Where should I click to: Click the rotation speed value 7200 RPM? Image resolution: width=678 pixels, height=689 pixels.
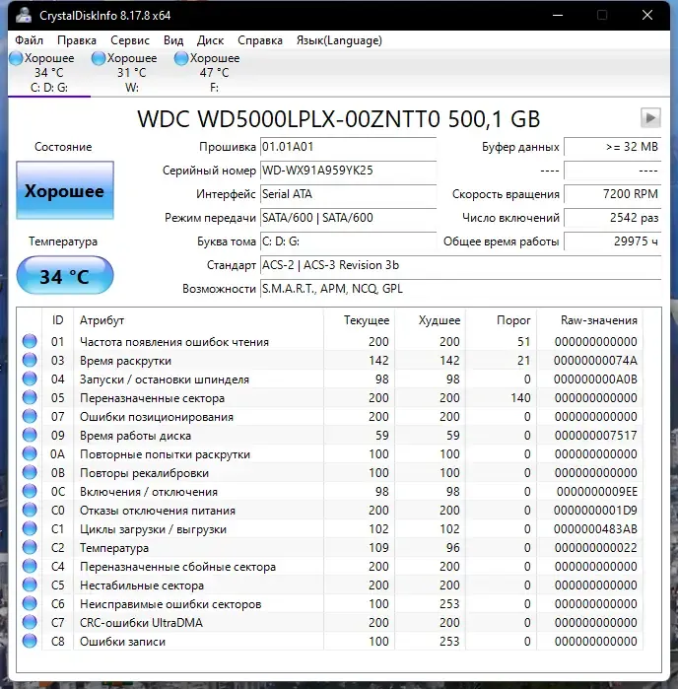(x=613, y=194)
